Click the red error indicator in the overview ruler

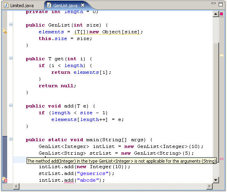pos(221,14)
